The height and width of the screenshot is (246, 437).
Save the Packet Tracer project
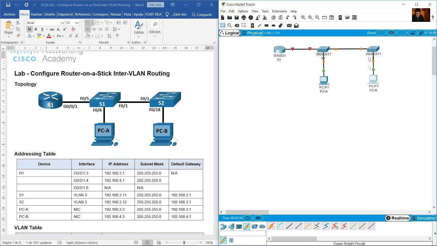tap(237, 17)
